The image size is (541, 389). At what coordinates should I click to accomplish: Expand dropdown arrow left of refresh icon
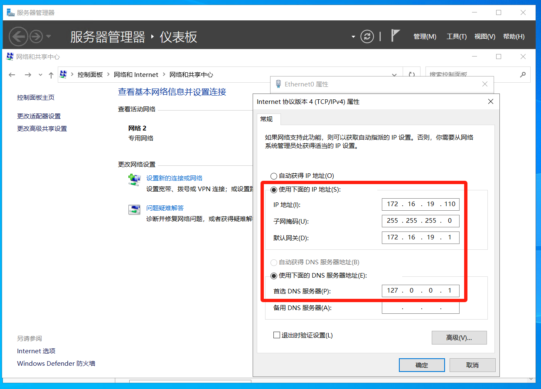tap(353, 37)
